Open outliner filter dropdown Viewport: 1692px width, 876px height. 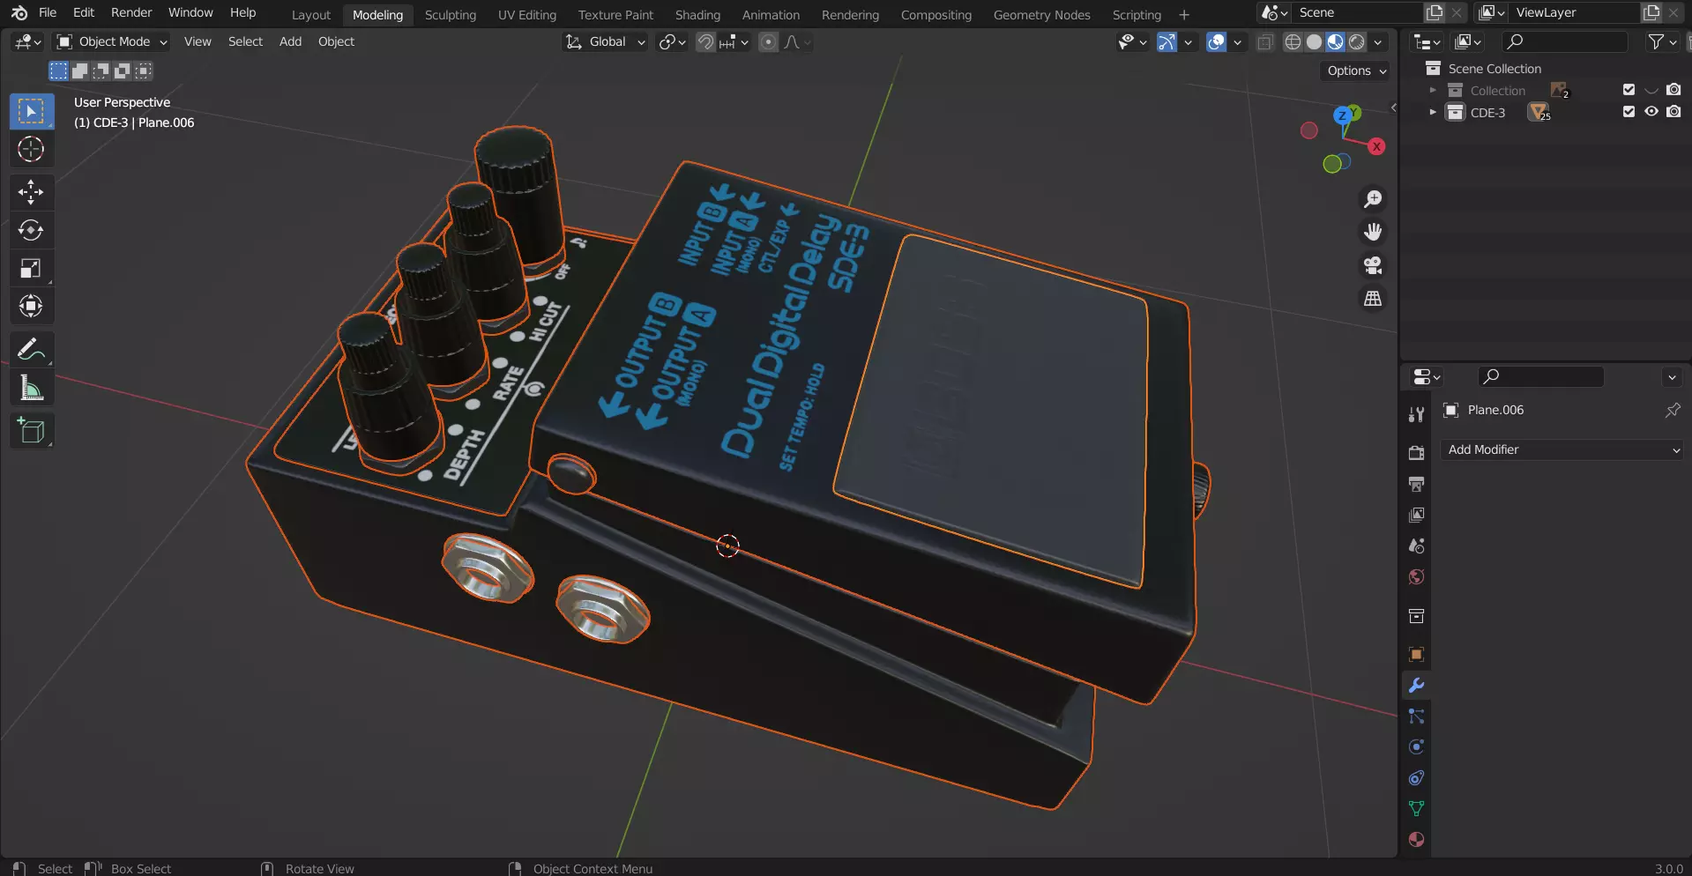1662,41
